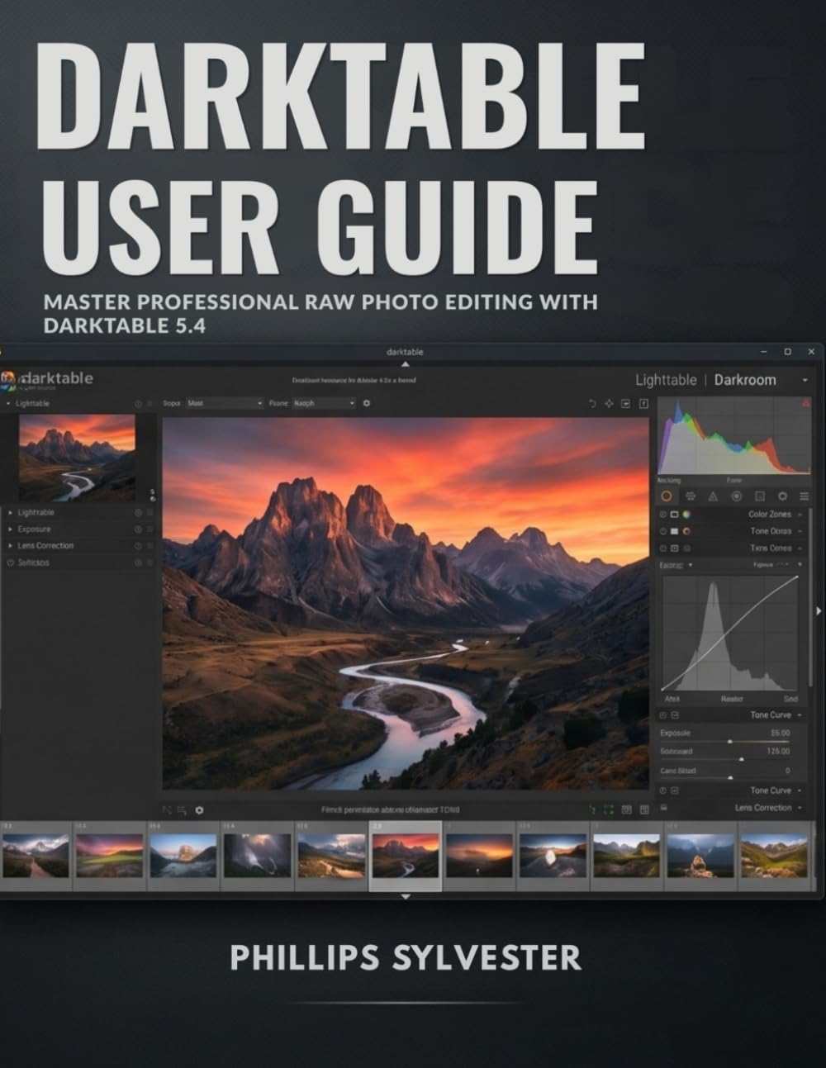
Task: Click the sun-shaped module group icon
Action: 782,496
